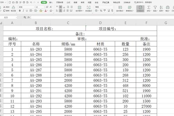Click the Table Style (表格样式) icon
The image size is (174, 116).
pyautogui.click(x=129, y=8)
